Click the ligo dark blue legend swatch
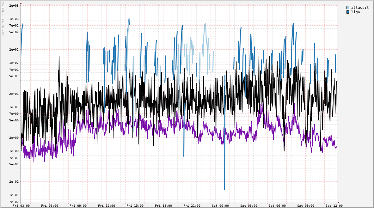374x208 pixels. coord(348,12)
